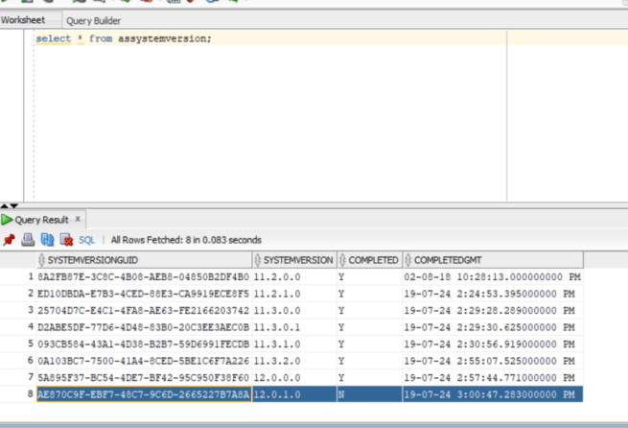
Task: Sort by the SYSTEMVERSIONGUID column header
Action: click(x=144, y=260)
